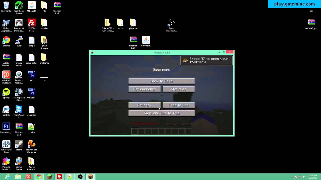
Task: Open the Options... menu in Minecraft
Action: point(144,105)
